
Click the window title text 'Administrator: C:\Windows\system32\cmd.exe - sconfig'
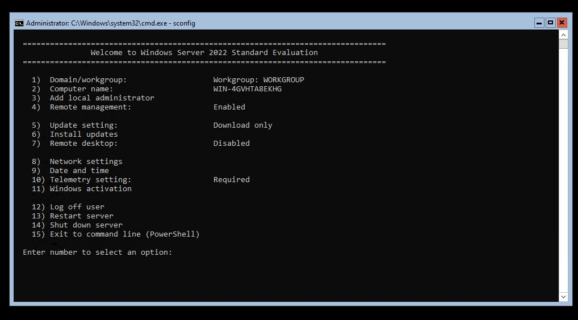click(x=111, y=23)
